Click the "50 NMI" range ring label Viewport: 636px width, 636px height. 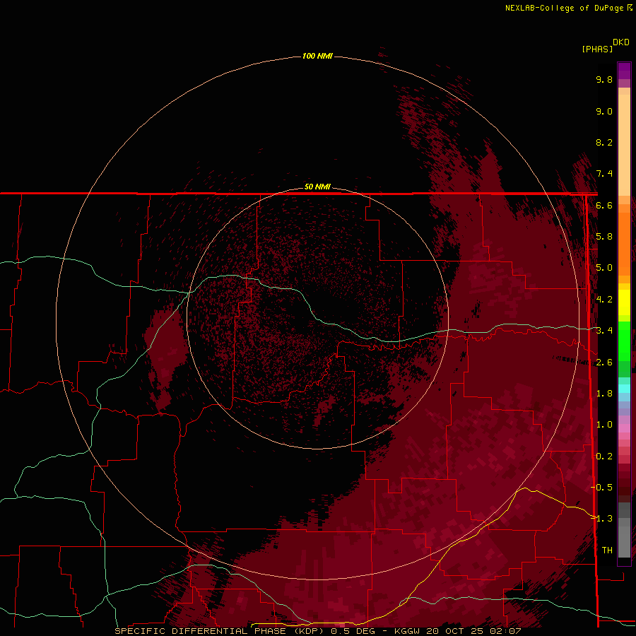317,187
